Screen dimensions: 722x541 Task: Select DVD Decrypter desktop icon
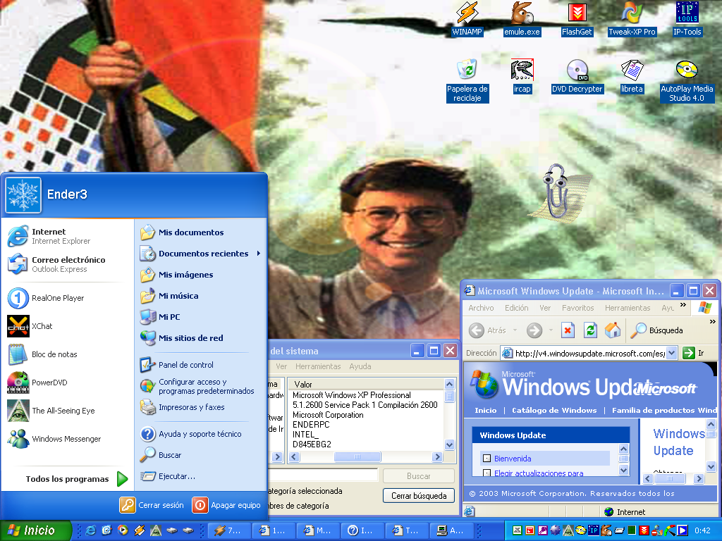(577, 76)
